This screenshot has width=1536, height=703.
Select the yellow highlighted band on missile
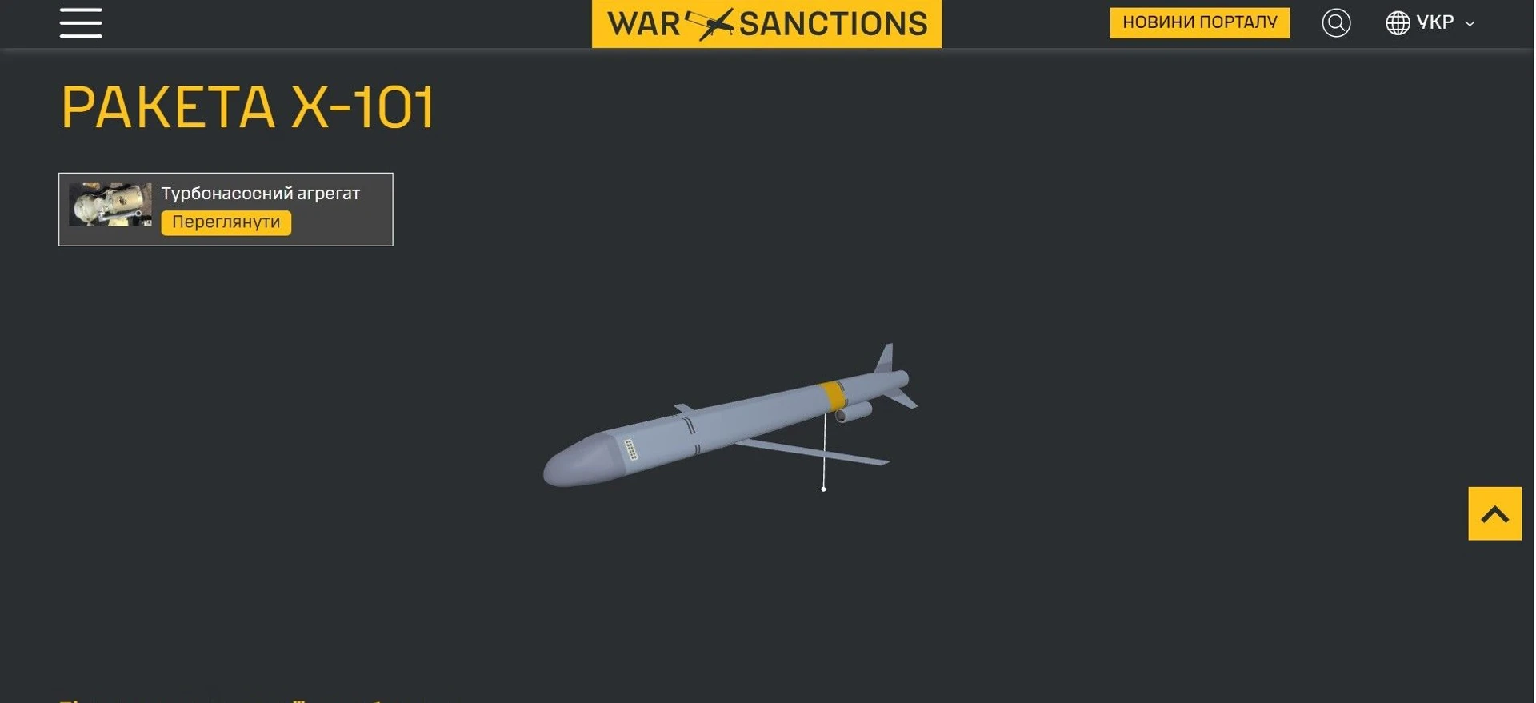[x=833, y=396]
